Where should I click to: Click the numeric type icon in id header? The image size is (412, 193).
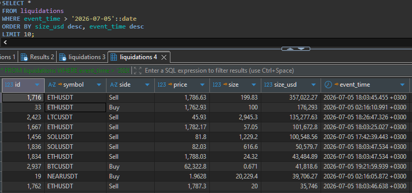pyautogui.click(x=9, y=85)
